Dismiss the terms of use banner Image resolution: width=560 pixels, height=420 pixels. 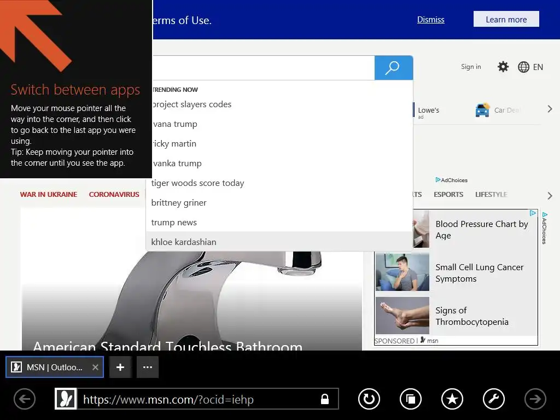coord(431,20)
